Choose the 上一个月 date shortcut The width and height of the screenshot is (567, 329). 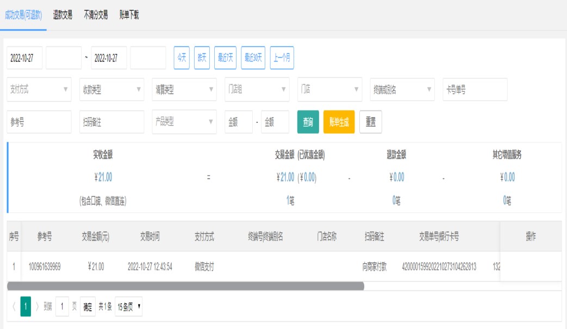coord(282,58)
